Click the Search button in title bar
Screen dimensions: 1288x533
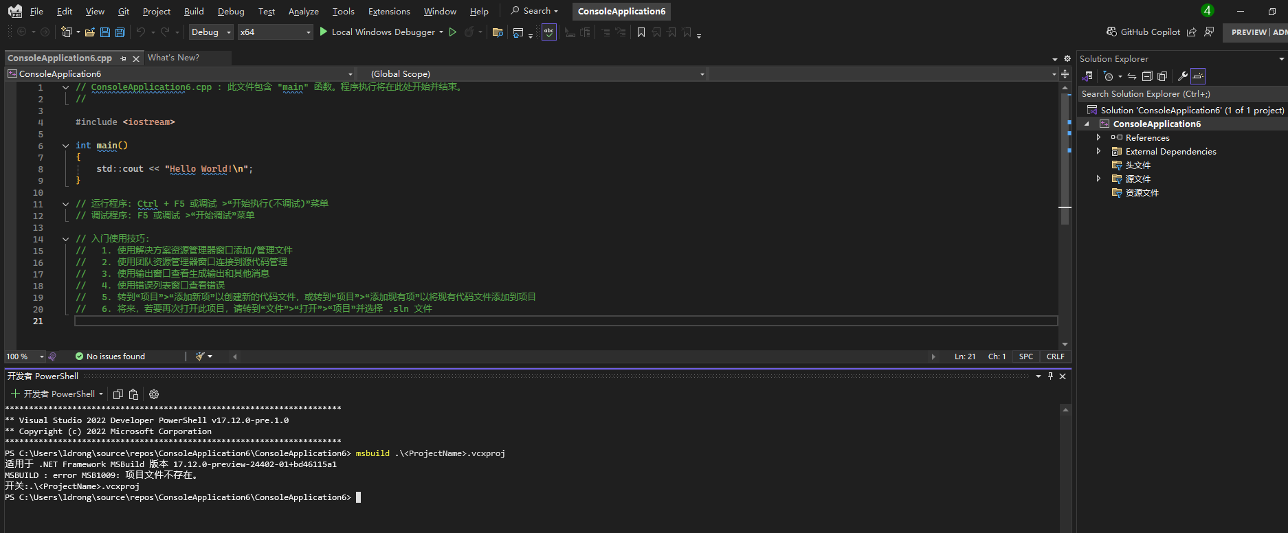534,11
